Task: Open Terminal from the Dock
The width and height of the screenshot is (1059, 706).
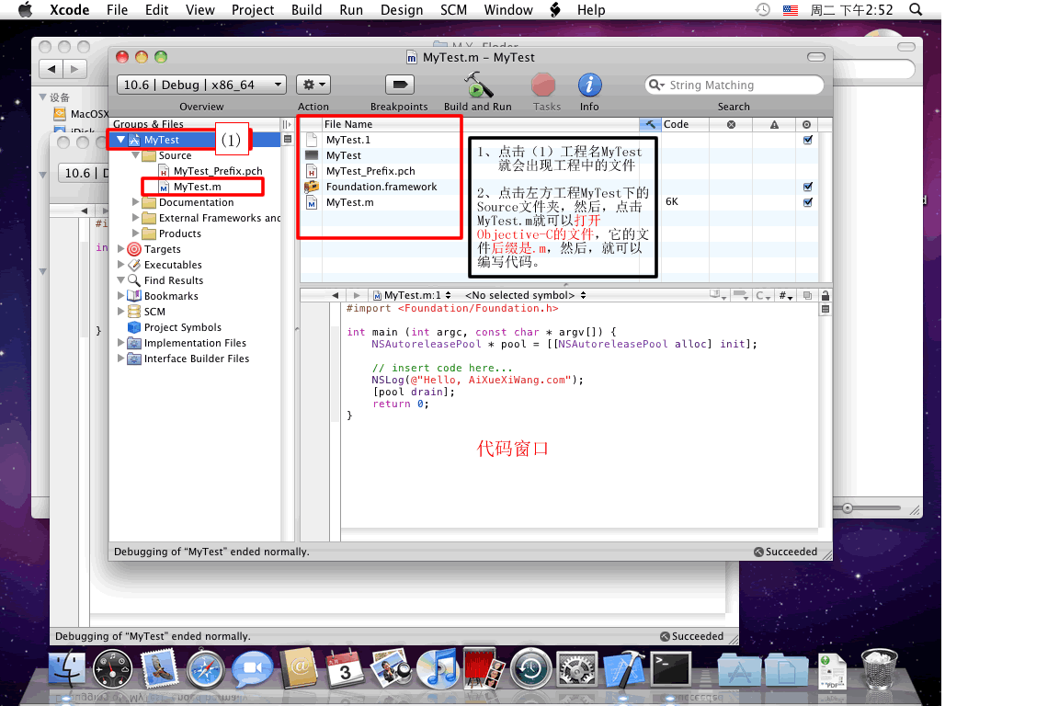Action: [x=671, y=668]
